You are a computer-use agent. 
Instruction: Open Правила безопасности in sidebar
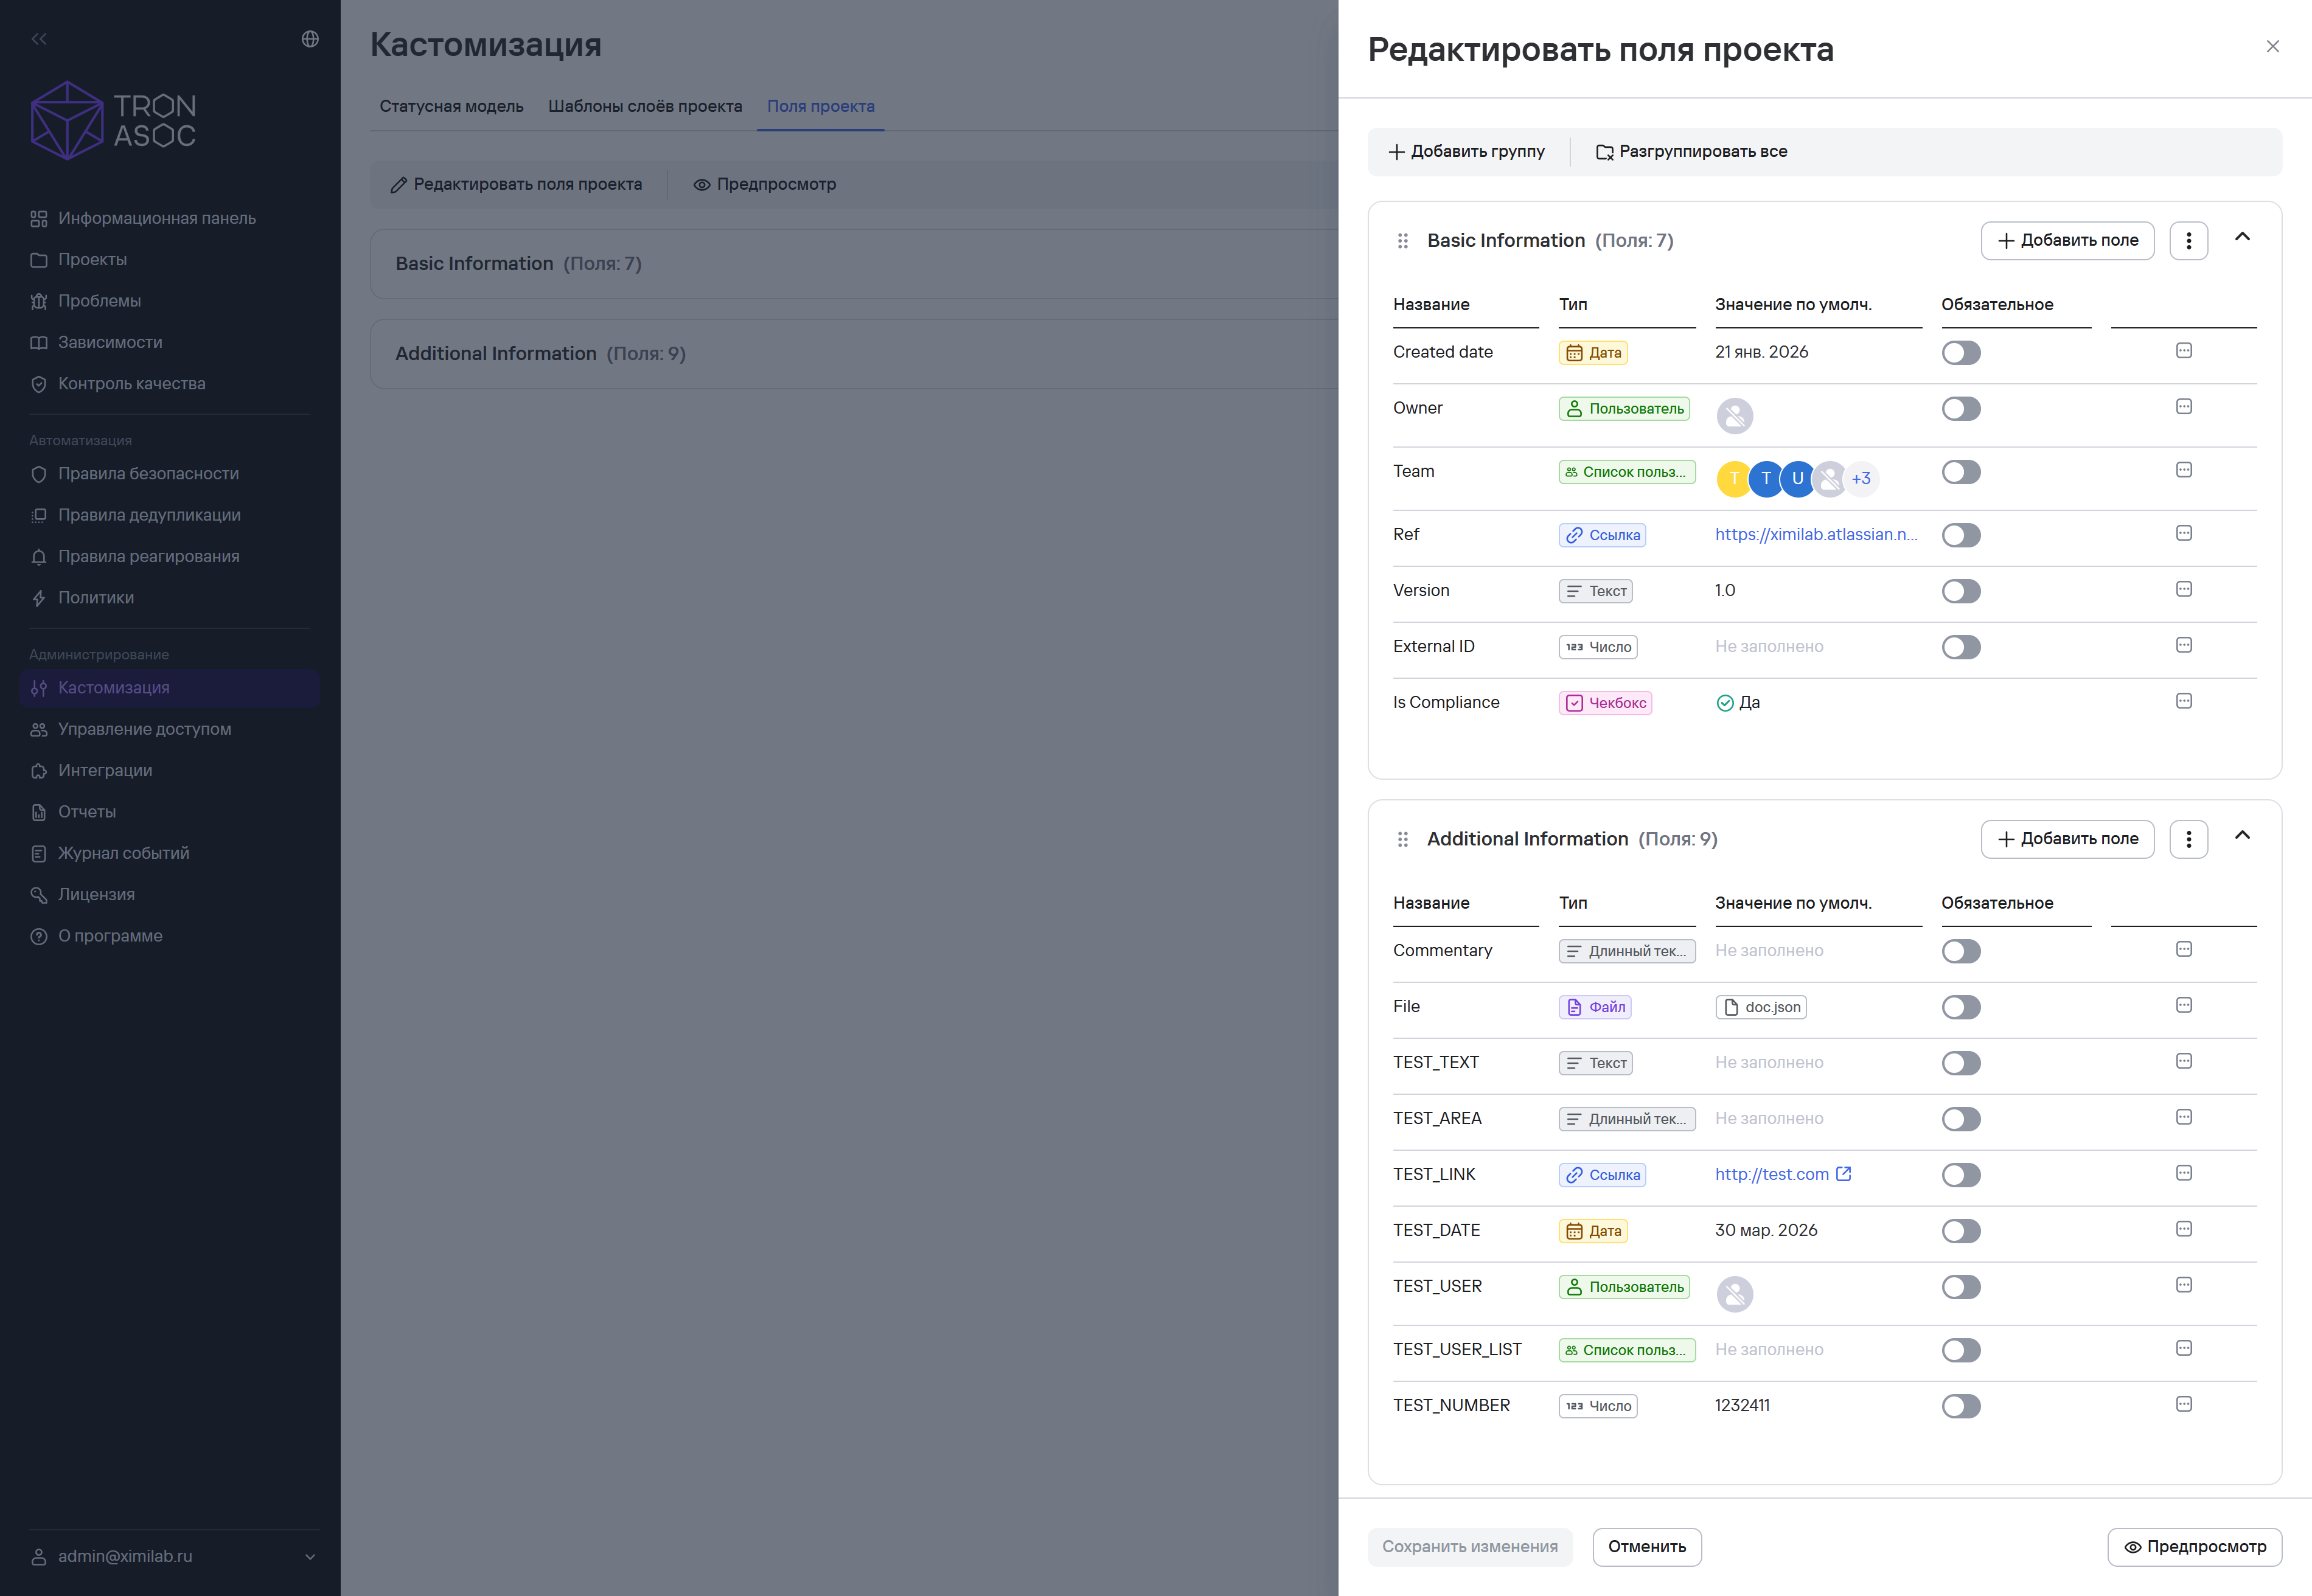[148, 474]
